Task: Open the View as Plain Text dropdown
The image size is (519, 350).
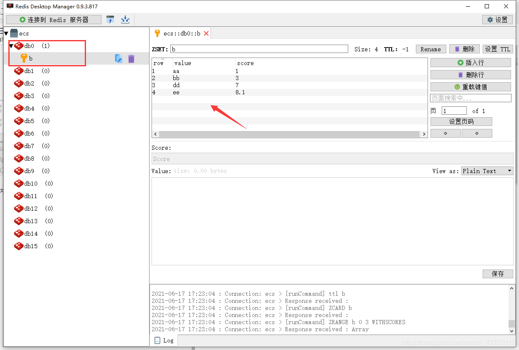Action: 487,171
